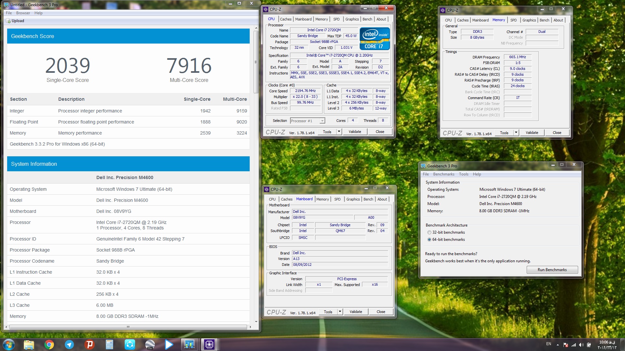The height and width of the screenshot is (351, 625).
Task: Click the Name field Intel Core i7 2720QM
Action: pyautogui.click(x=324, y=30)
